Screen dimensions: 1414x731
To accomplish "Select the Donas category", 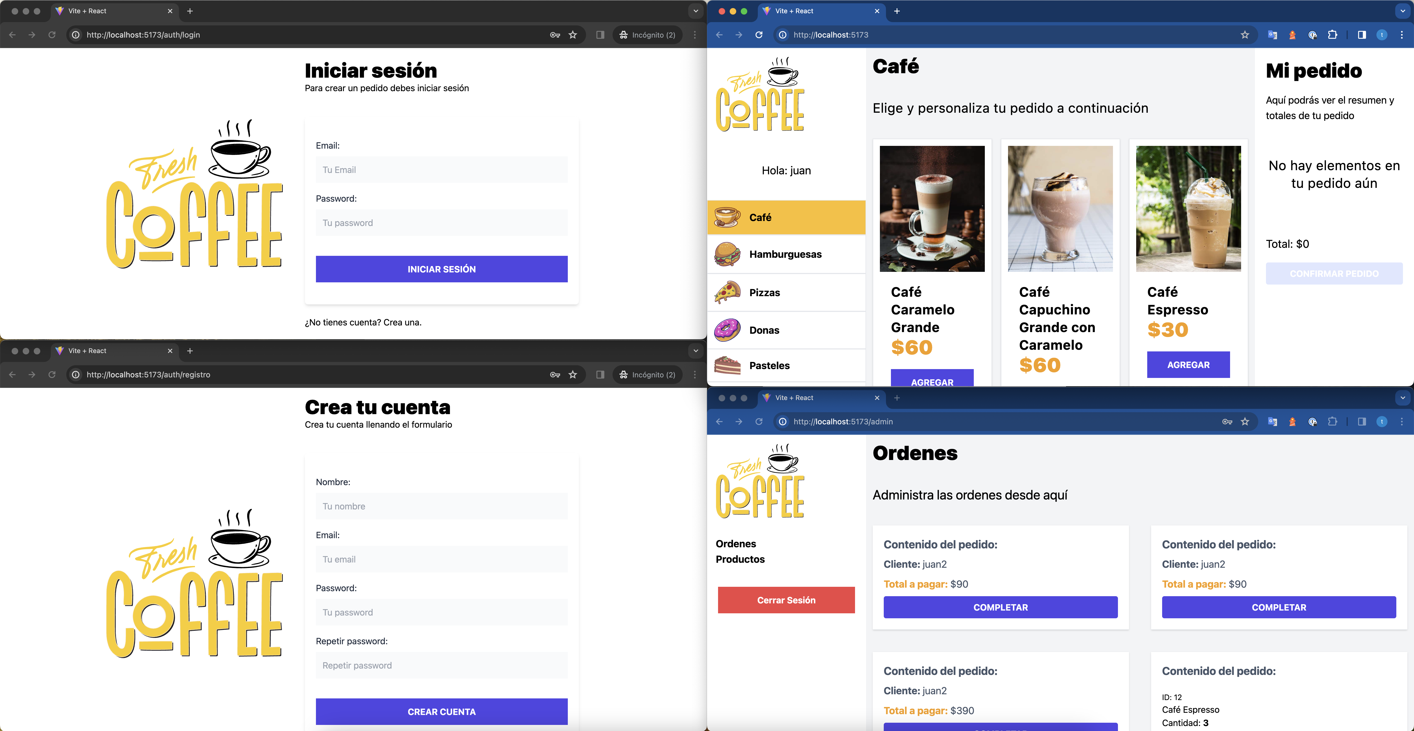I will (x=786, y=330).
